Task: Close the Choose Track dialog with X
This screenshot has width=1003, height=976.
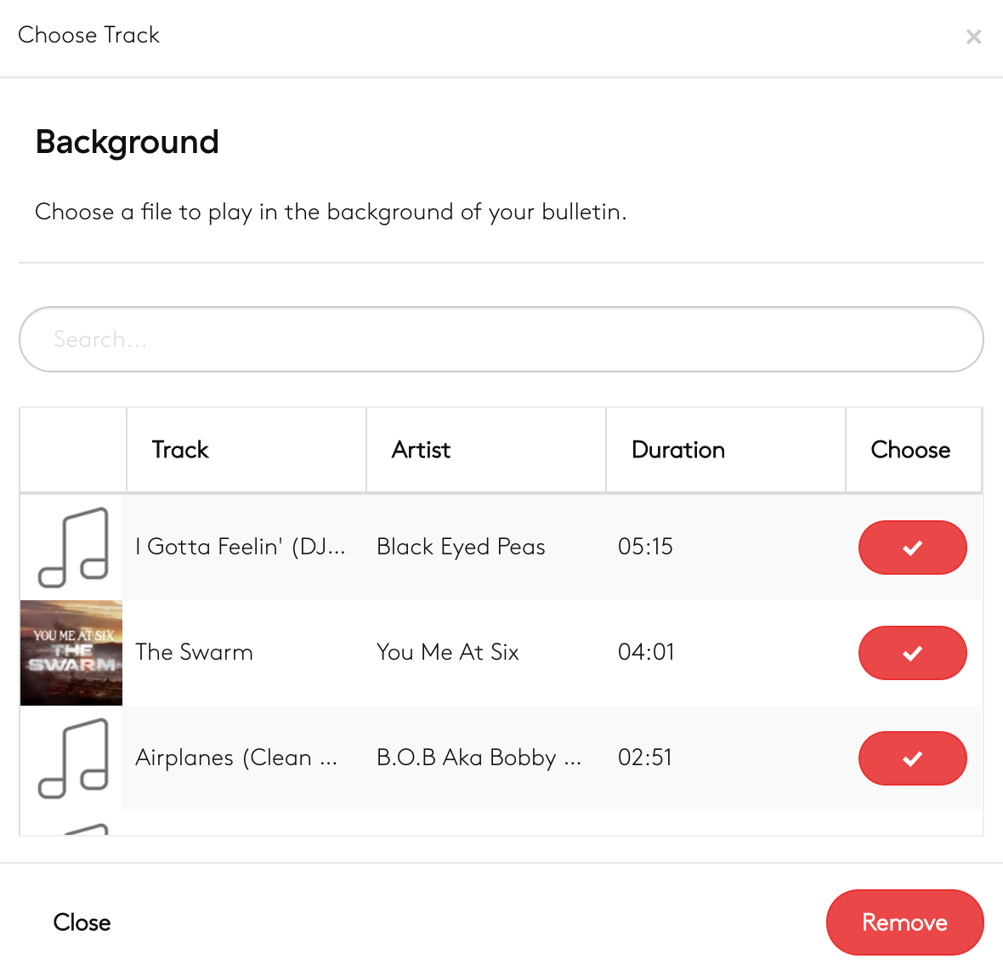Action: coord(973,37)
